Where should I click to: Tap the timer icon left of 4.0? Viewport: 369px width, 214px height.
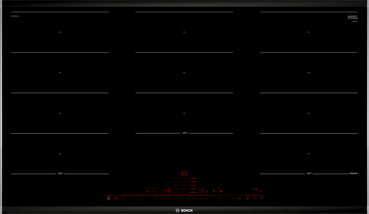[x=162, y=191]
